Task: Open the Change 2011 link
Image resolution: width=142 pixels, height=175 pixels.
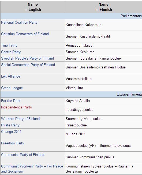Action: [11, 132]
